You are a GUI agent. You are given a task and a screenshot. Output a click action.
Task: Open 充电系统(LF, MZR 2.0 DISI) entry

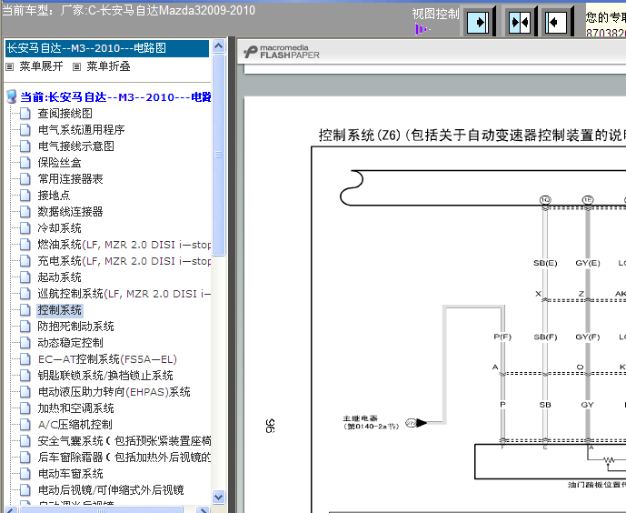point(124,261)
